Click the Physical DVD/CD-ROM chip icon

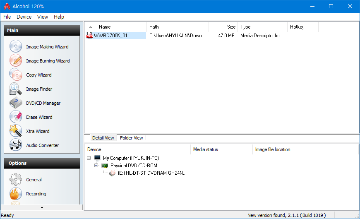[x=105, y=166]
